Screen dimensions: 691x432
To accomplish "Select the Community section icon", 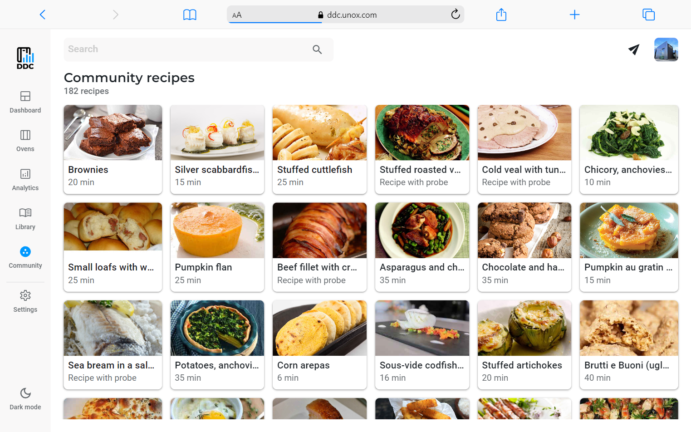I will [x=25, y=251].
